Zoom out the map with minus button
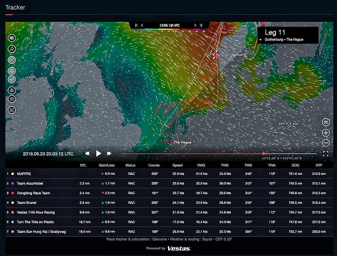Image resolution: width=337 pixels, height=256 pixels. pyautogui.click(x=326, y=143)
